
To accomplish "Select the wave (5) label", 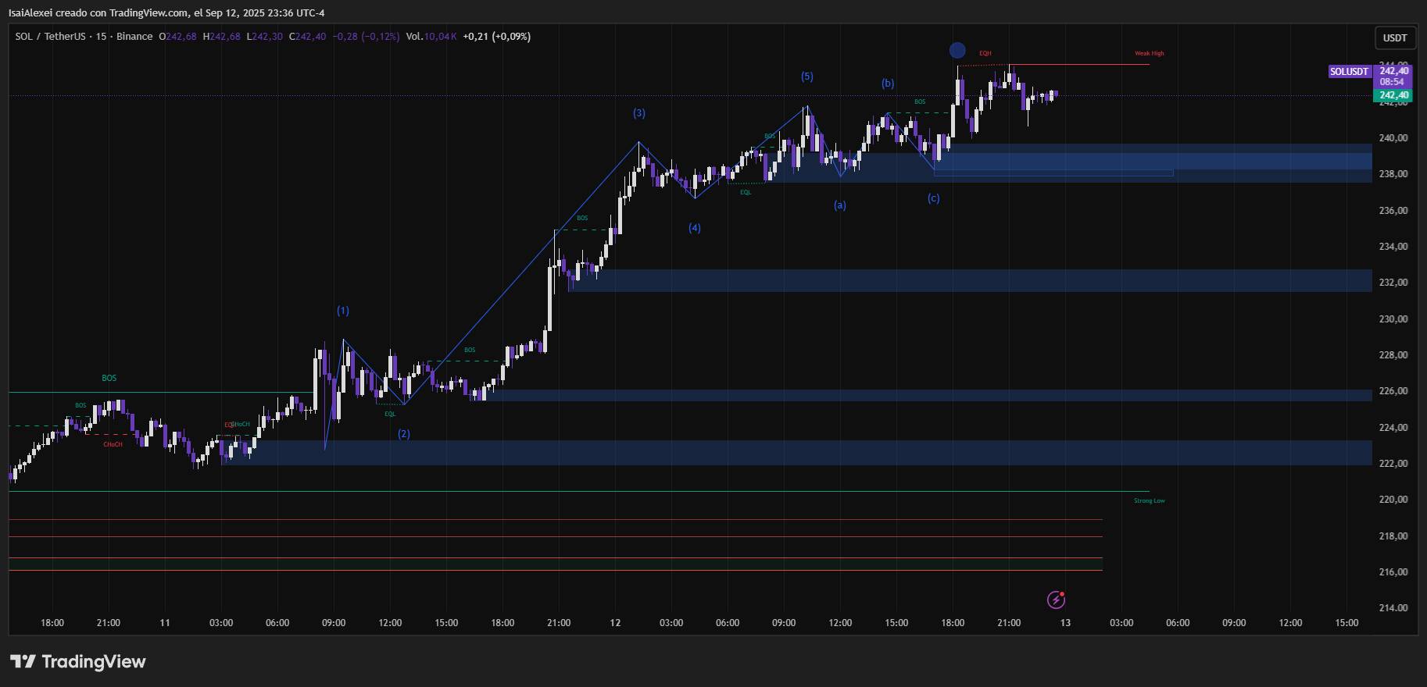I will (807, 77).
